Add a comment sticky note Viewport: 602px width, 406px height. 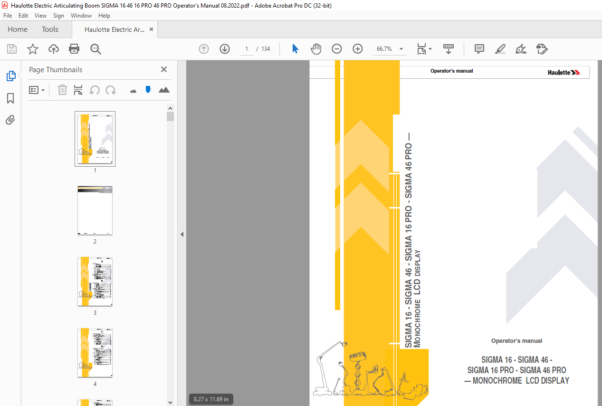tap(479, 49)
